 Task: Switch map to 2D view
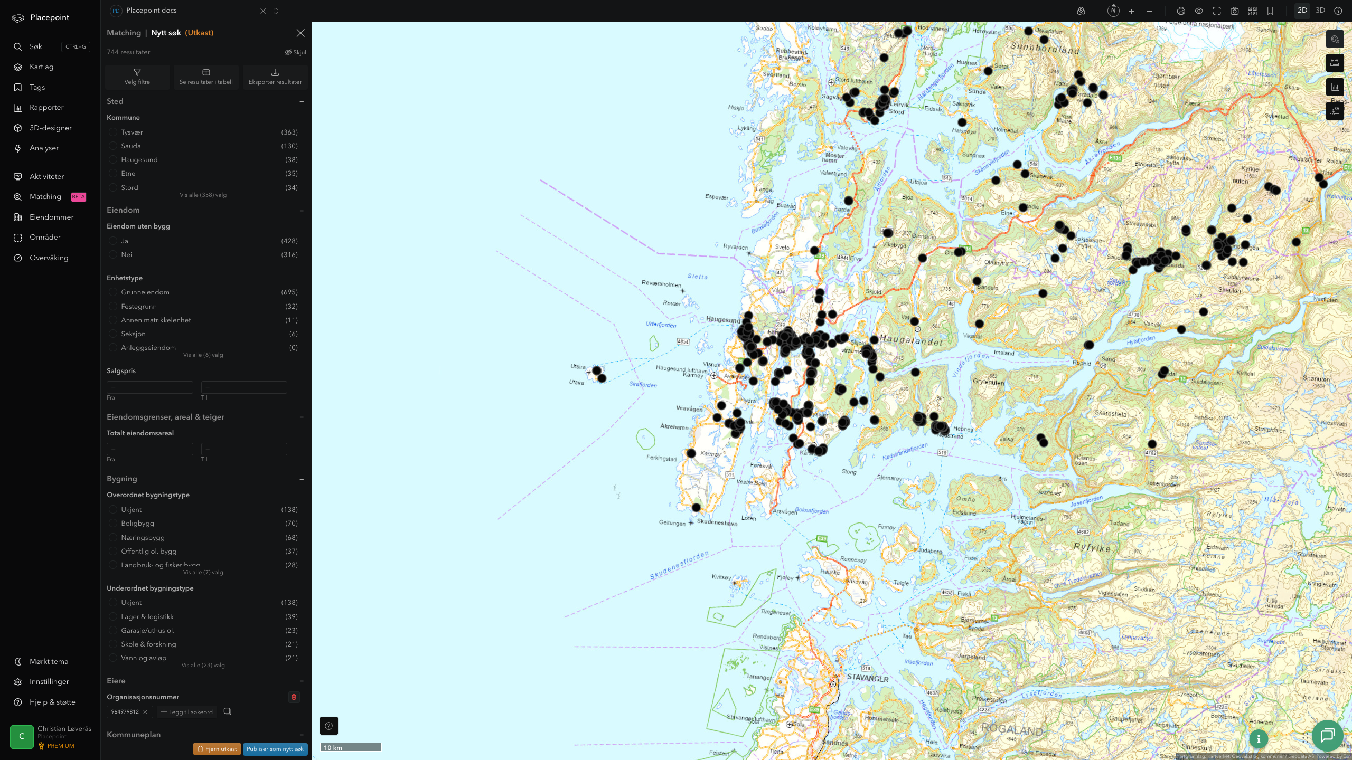[1302, 11]
